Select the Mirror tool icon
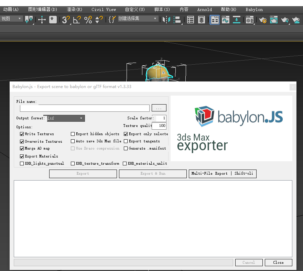This screenshot has width=303, height=271. (166, 20)
